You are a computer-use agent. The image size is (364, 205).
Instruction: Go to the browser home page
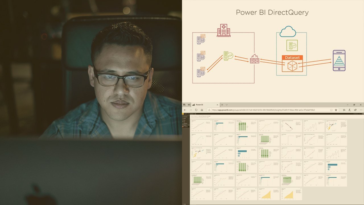[202, 110]
